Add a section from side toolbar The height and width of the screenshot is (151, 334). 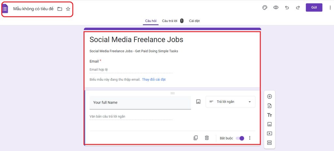click(269, 143)
